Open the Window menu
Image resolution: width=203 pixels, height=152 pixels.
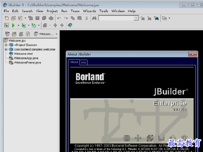(118, 11)
